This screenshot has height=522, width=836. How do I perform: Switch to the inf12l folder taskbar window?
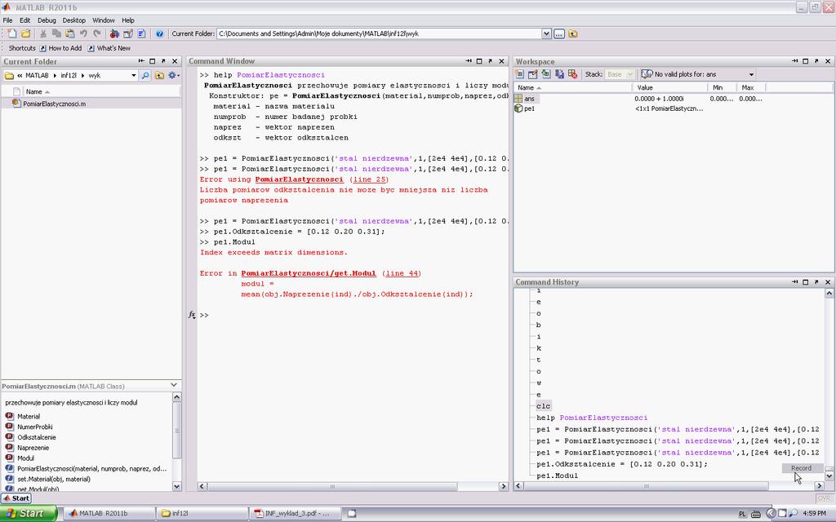[202, 514]
